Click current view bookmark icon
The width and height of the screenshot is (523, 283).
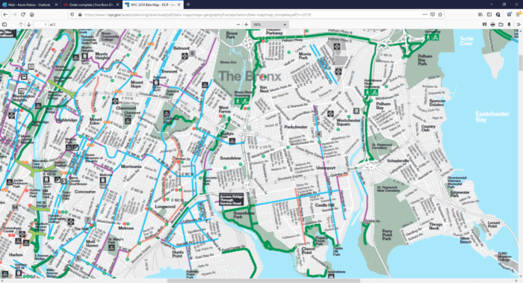(509, 25)
